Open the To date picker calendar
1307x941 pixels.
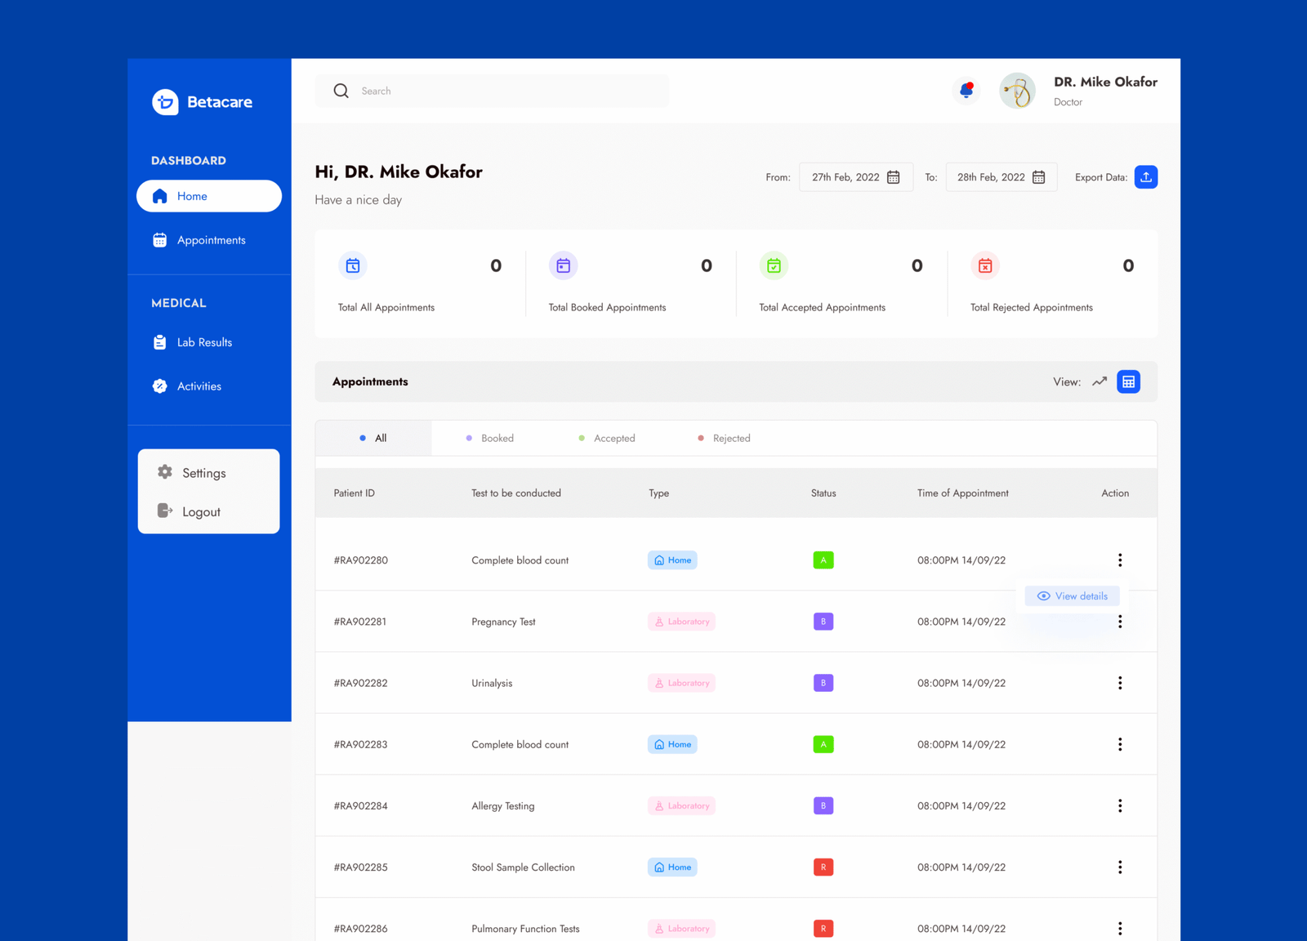pos(1038,177)
